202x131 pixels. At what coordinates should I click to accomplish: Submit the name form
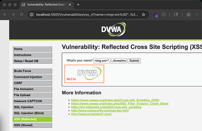(x=134, y=61)
